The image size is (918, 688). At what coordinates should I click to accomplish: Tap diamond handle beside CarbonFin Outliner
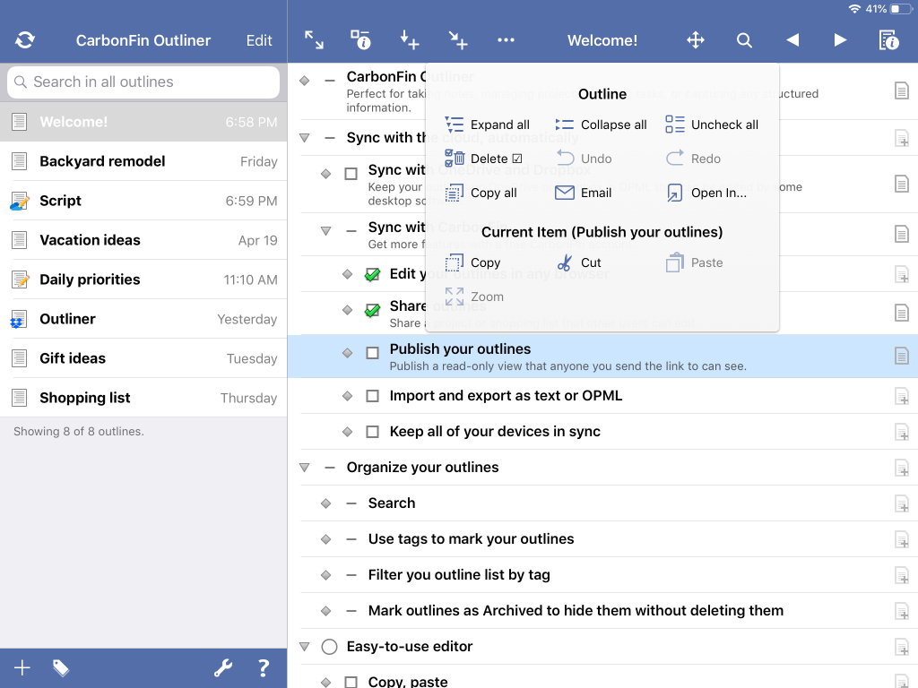click(305, 81)
